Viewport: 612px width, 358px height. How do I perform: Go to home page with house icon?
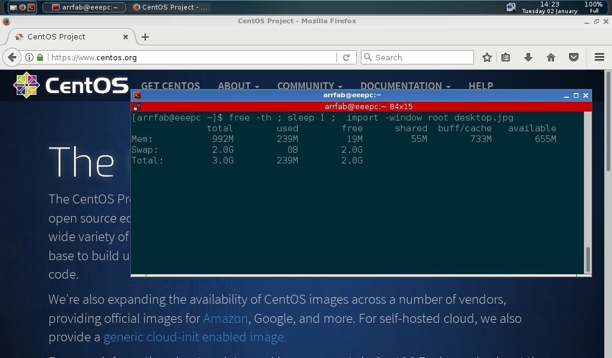tap(550, 58)
